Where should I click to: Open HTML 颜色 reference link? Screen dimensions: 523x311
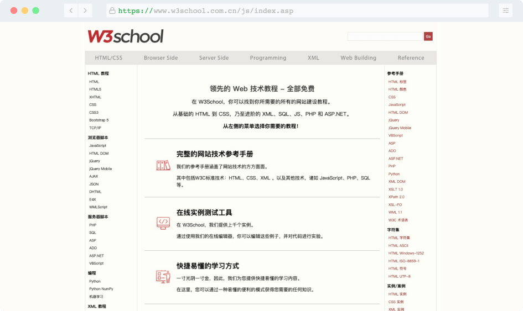pos(397,89)
